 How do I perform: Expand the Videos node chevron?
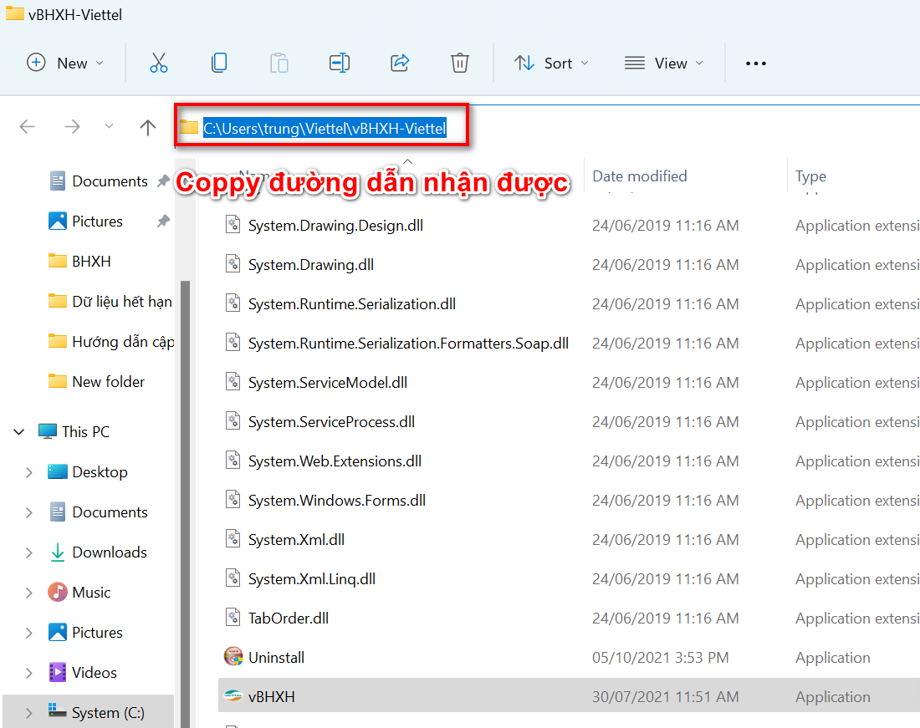[28, 673]
